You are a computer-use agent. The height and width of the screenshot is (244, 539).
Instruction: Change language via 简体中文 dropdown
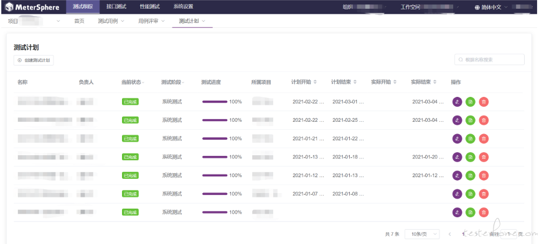click(x=491, y=7)
